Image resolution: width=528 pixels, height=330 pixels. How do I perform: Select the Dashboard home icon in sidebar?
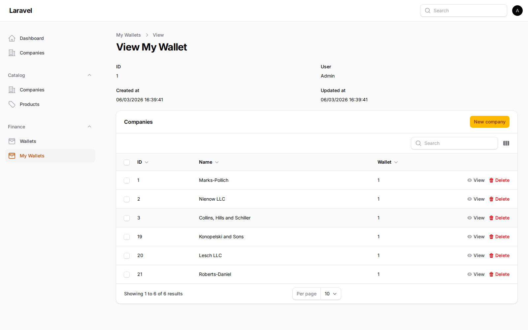pyautogui.click(x=12, y=38)
